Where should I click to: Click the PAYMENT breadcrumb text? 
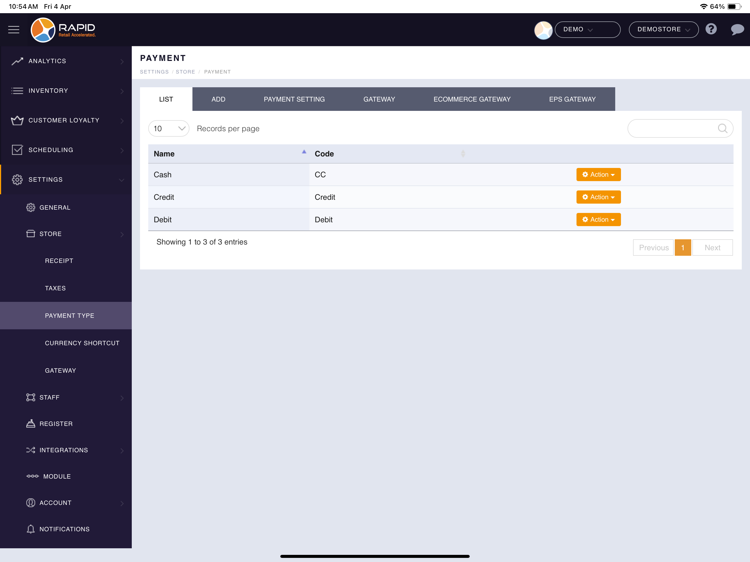pyautogui.click(x=217, y=72)
